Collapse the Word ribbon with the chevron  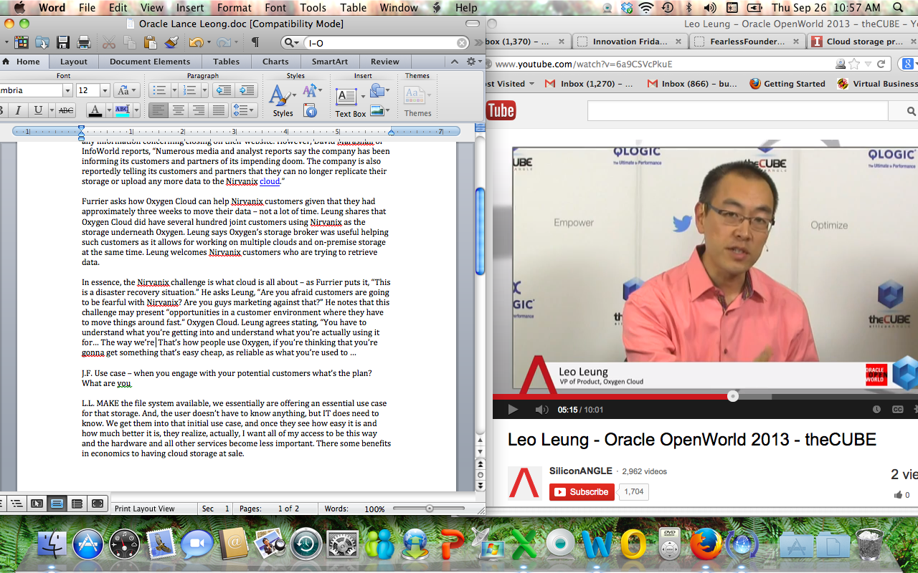[x=453, y=62]
